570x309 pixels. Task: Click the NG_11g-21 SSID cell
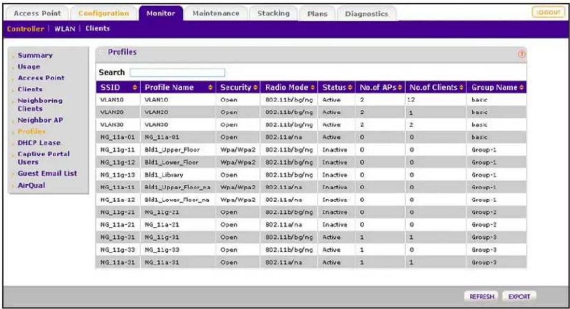(x=118, y=212)
